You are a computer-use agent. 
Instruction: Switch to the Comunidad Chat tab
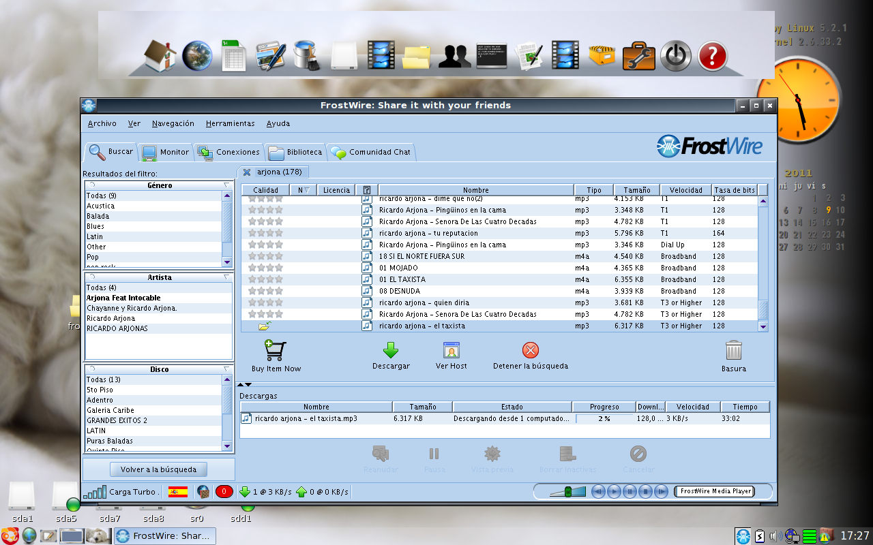point(372,152)
